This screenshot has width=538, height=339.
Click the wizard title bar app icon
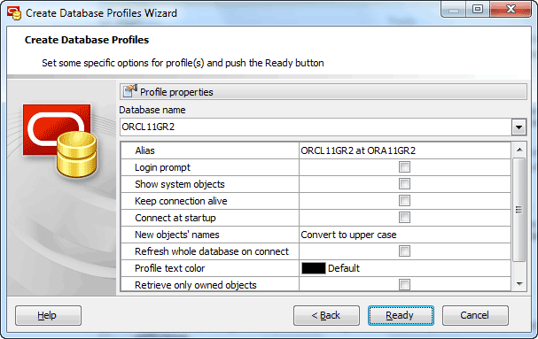[x=14, y=13]
